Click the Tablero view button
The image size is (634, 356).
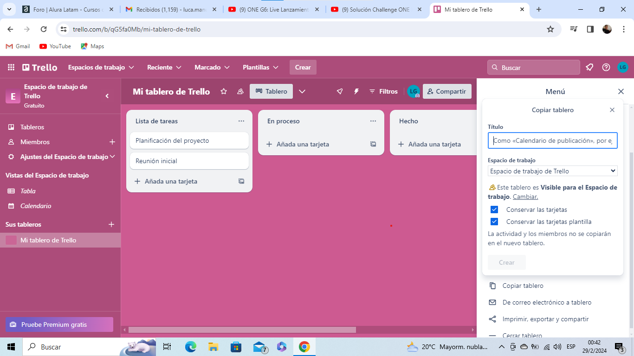coord(271,91)
